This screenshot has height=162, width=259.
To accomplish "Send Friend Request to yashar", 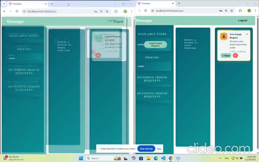I will click(x=155, y=44).
